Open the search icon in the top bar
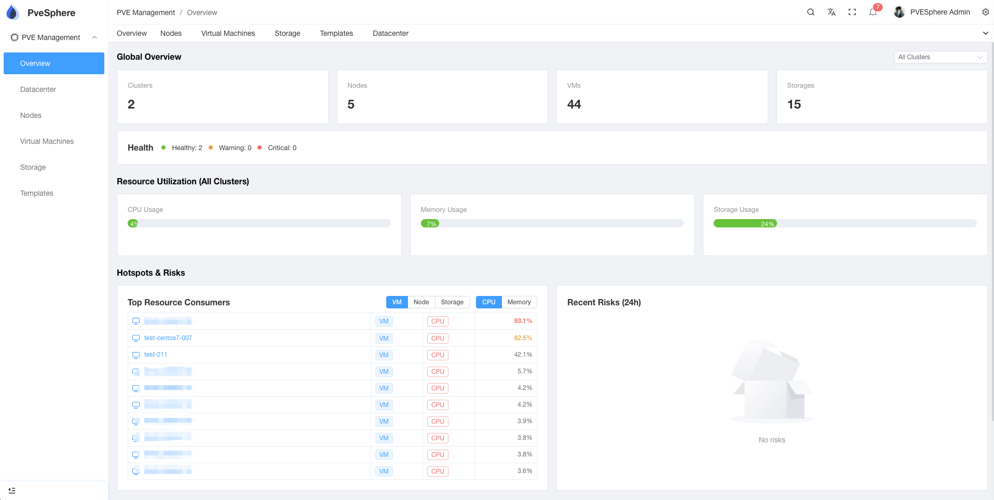This screenshot has height=500, width=994. click(x=810, y=11)
